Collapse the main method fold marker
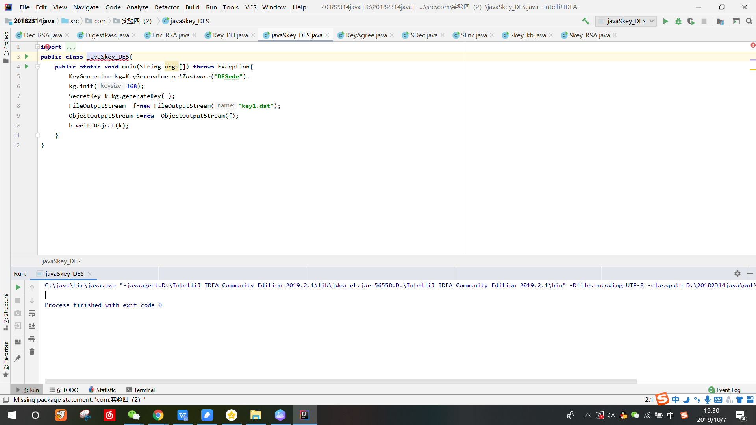Screen dimensions: 756x425 [x=38, y=67]
